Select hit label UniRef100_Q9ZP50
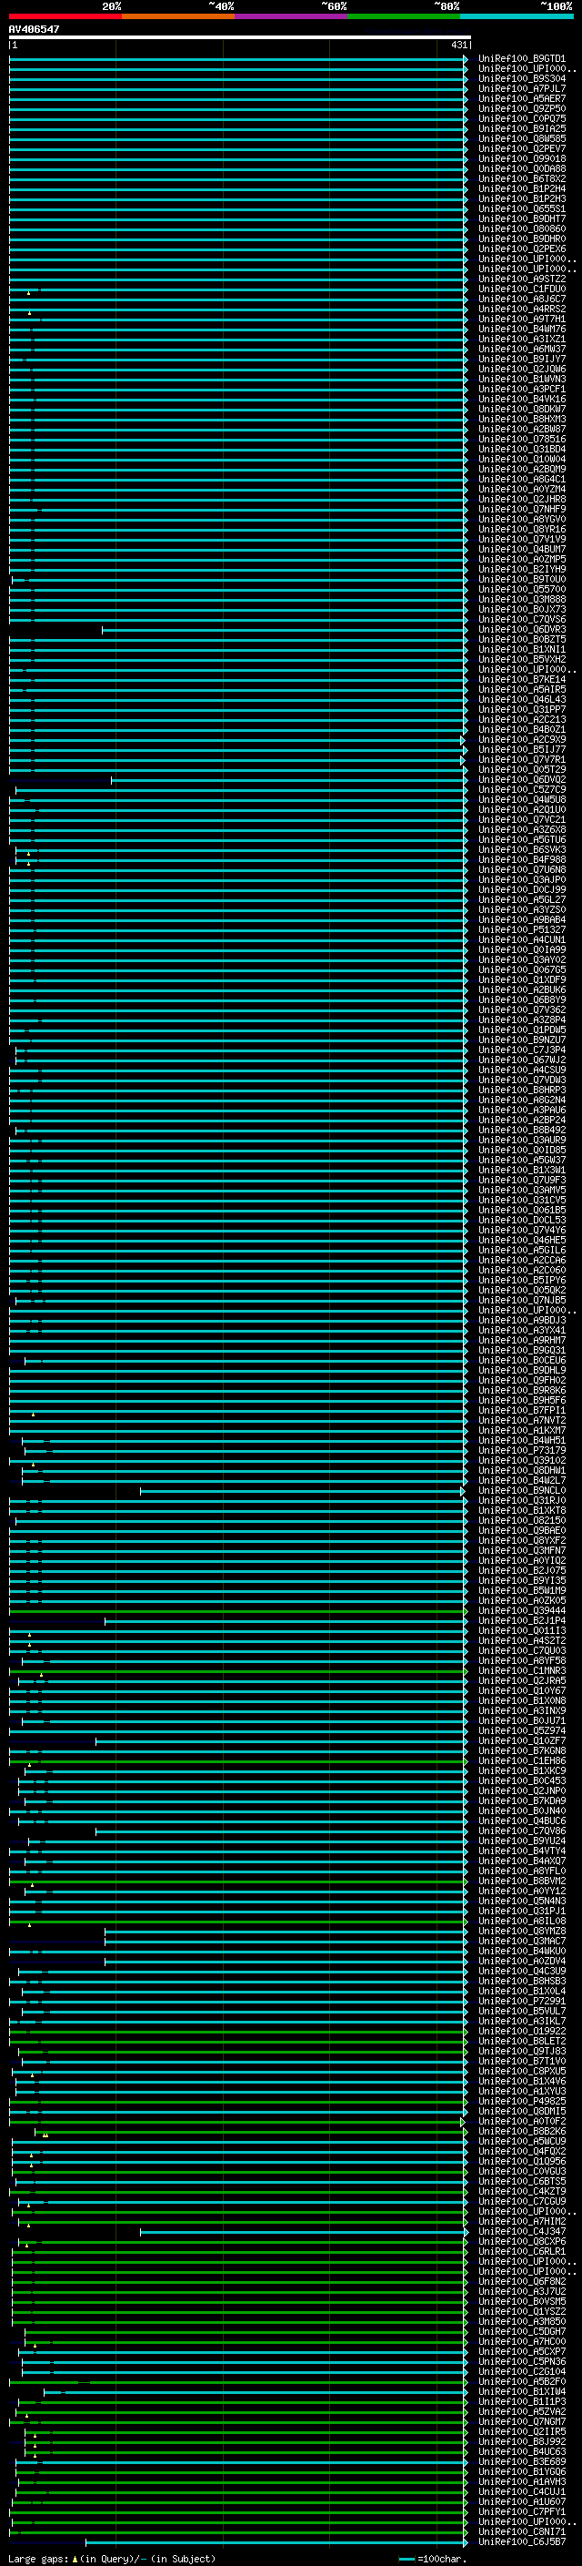The image size is (582, 2566). click(x=522, y=108)
